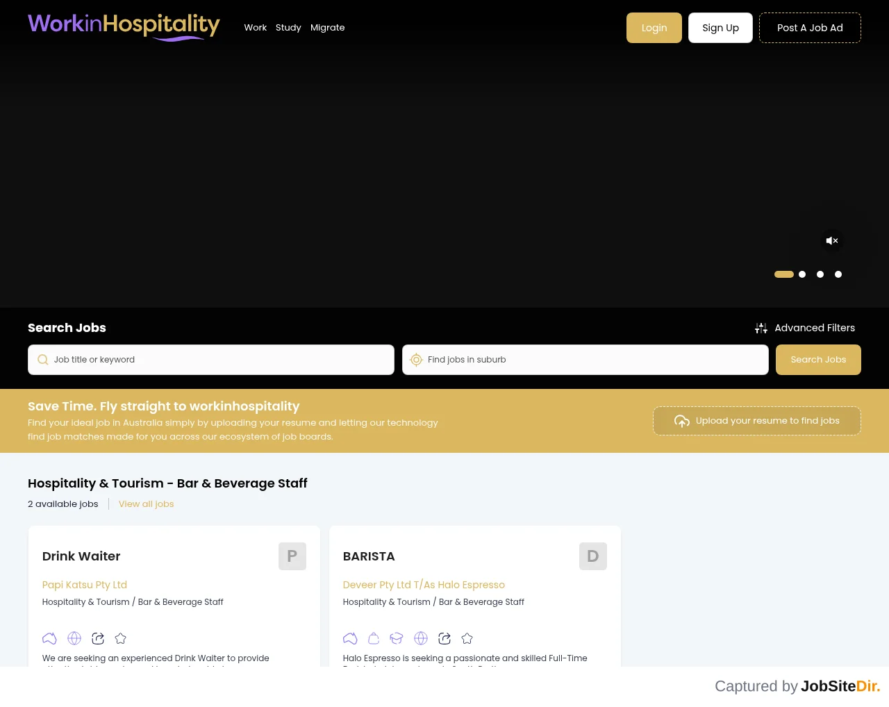Go to the WorkinHospitality logo home link
Image resolution: width=889 pixels, height=707 pixels.
(124, 27)
